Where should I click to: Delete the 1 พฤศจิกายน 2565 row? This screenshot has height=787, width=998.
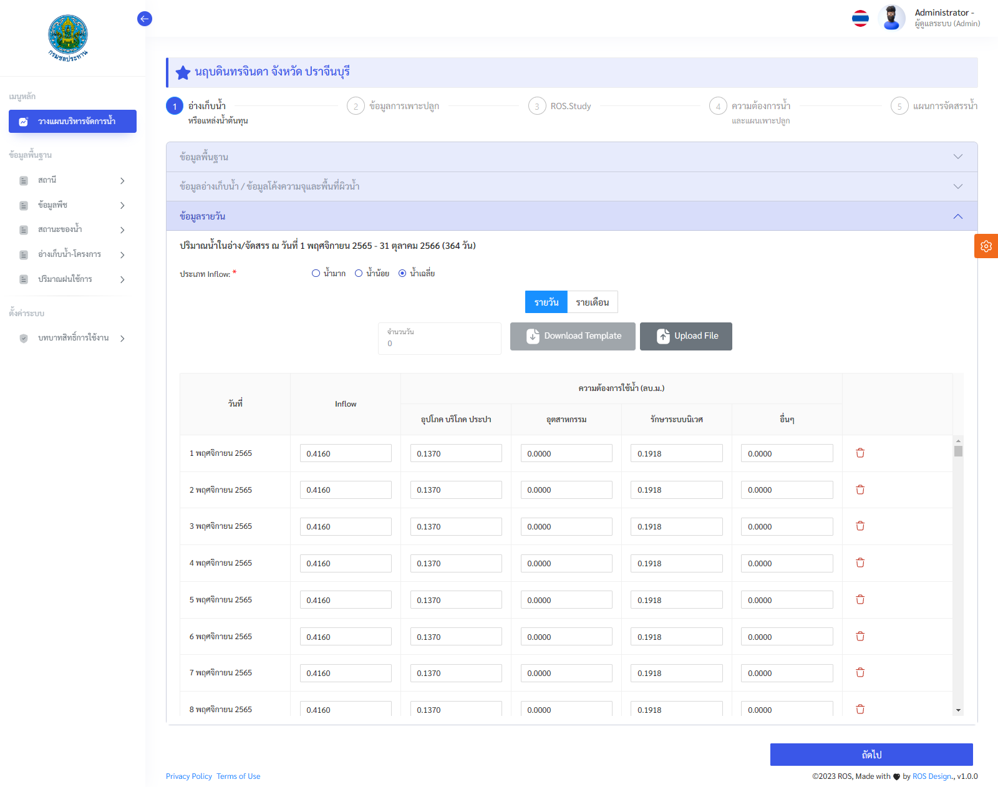[x=860, y=453]
